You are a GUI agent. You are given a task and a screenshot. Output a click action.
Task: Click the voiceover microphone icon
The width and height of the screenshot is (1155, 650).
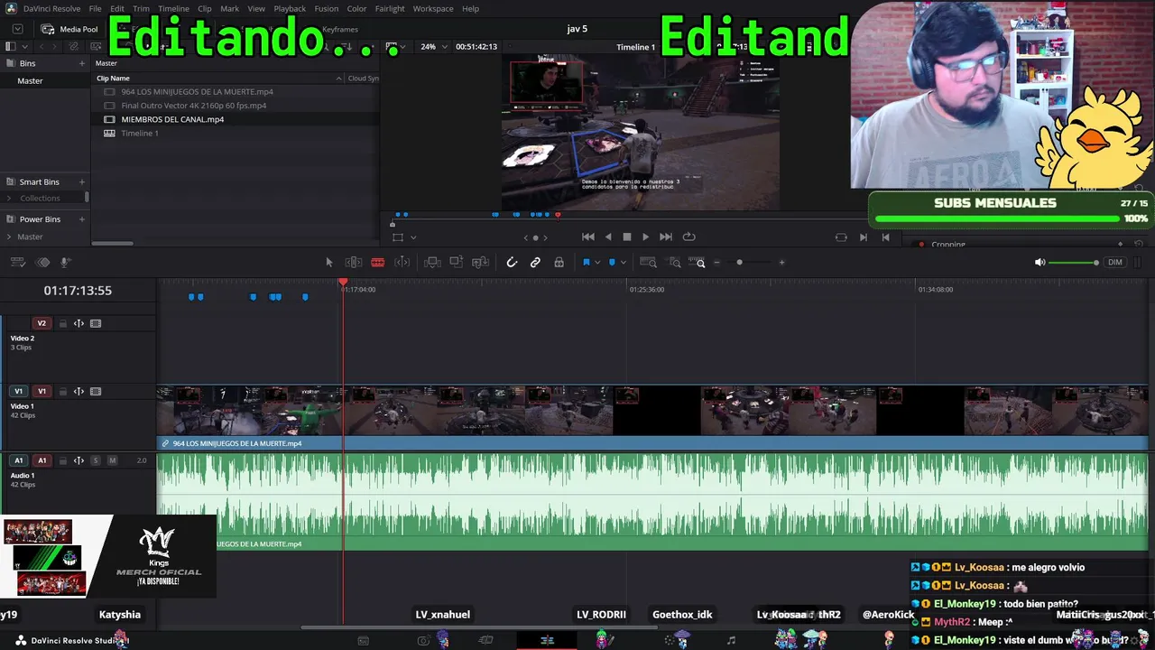[x=66, y=263]
